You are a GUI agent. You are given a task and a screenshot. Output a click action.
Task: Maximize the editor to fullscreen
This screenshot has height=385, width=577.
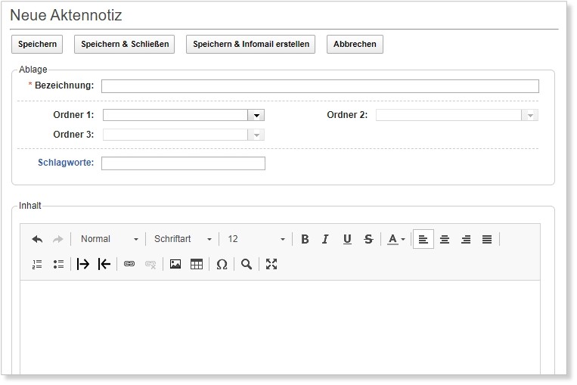pyautogui.click(x=271, y=264)
